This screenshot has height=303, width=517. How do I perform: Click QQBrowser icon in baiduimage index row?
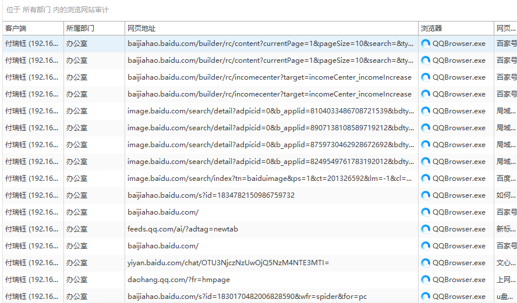point(426,179)
